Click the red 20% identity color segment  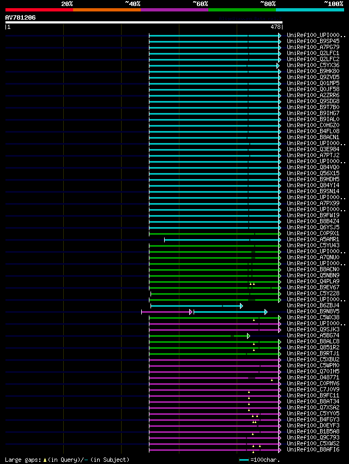point(39,10)
